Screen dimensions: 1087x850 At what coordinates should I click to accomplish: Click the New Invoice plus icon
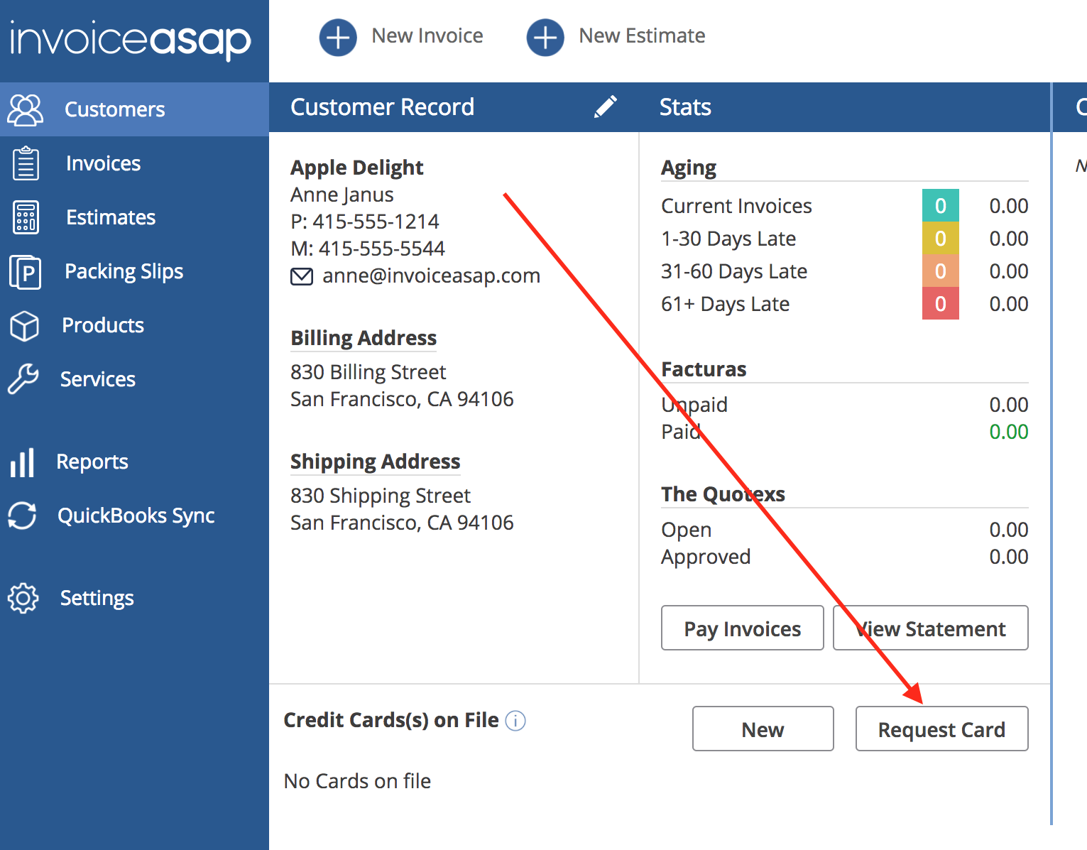coord(338,37)
